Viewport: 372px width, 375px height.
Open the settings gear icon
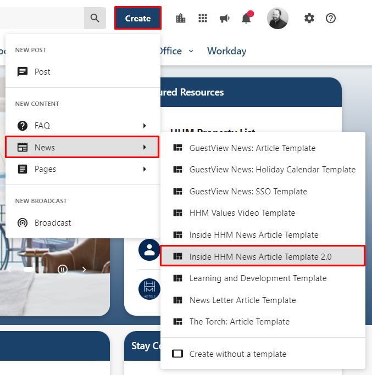(309, 18)
